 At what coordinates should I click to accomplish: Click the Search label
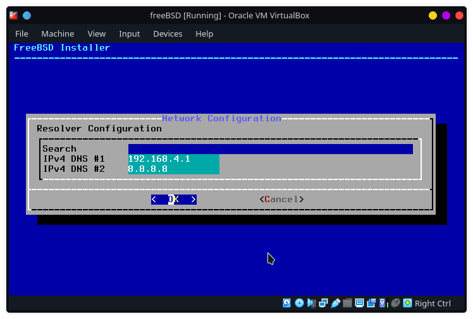click(x=59, y=149)
